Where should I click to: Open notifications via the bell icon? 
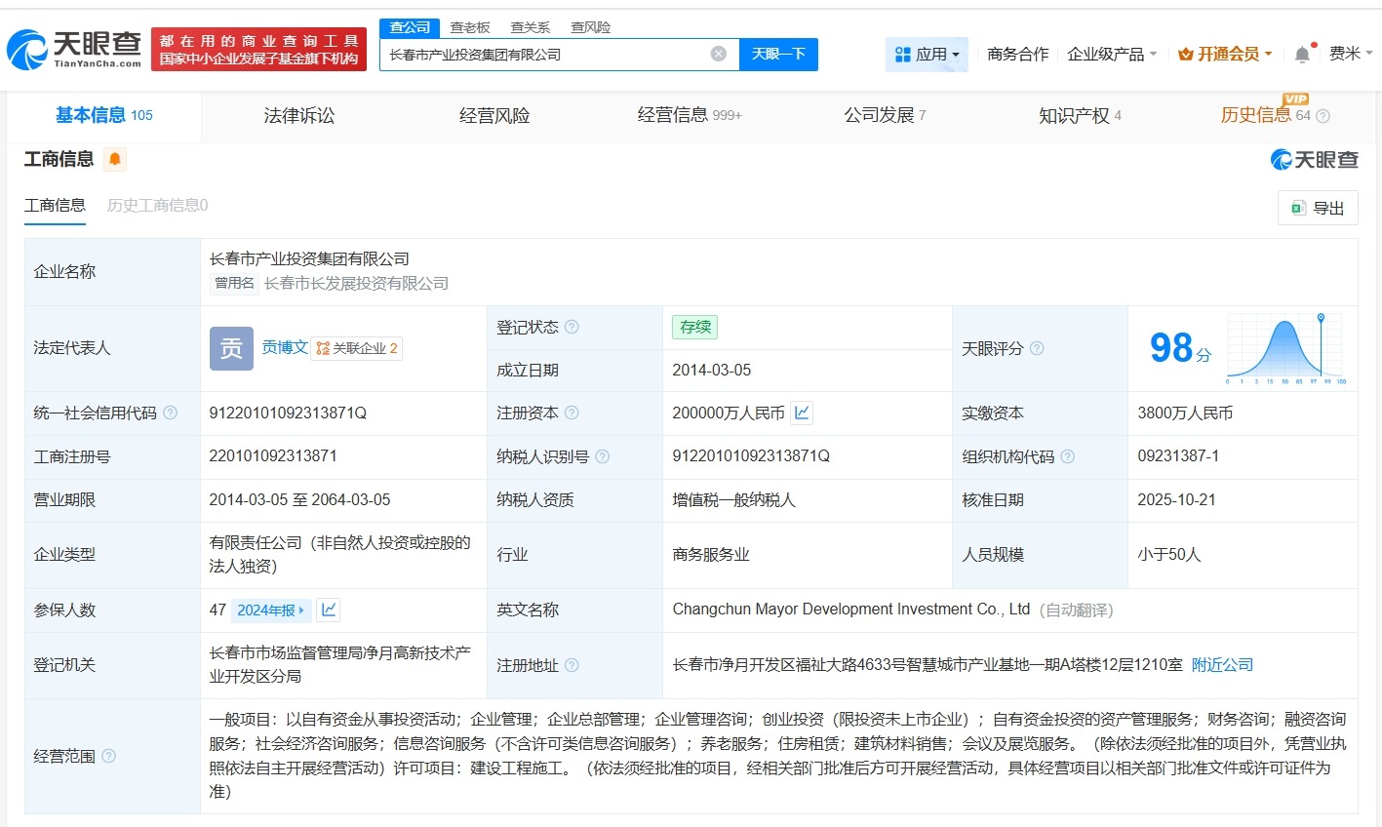tap(1301, 54)
